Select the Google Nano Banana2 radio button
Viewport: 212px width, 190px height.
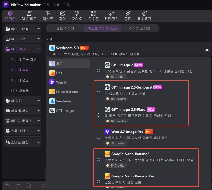click(99, 159)
